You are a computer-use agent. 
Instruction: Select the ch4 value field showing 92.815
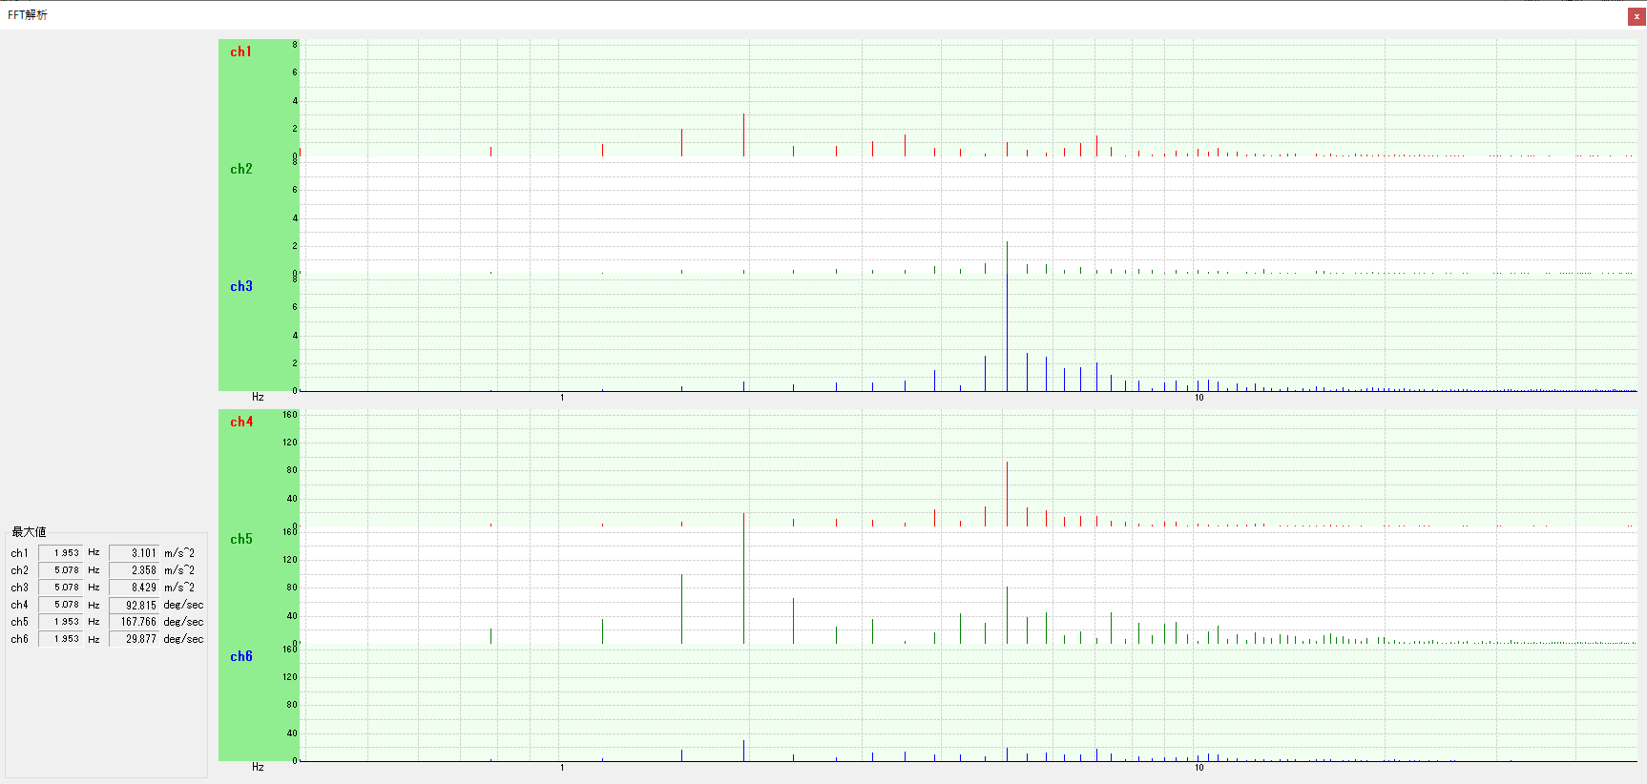coord(134,605)
